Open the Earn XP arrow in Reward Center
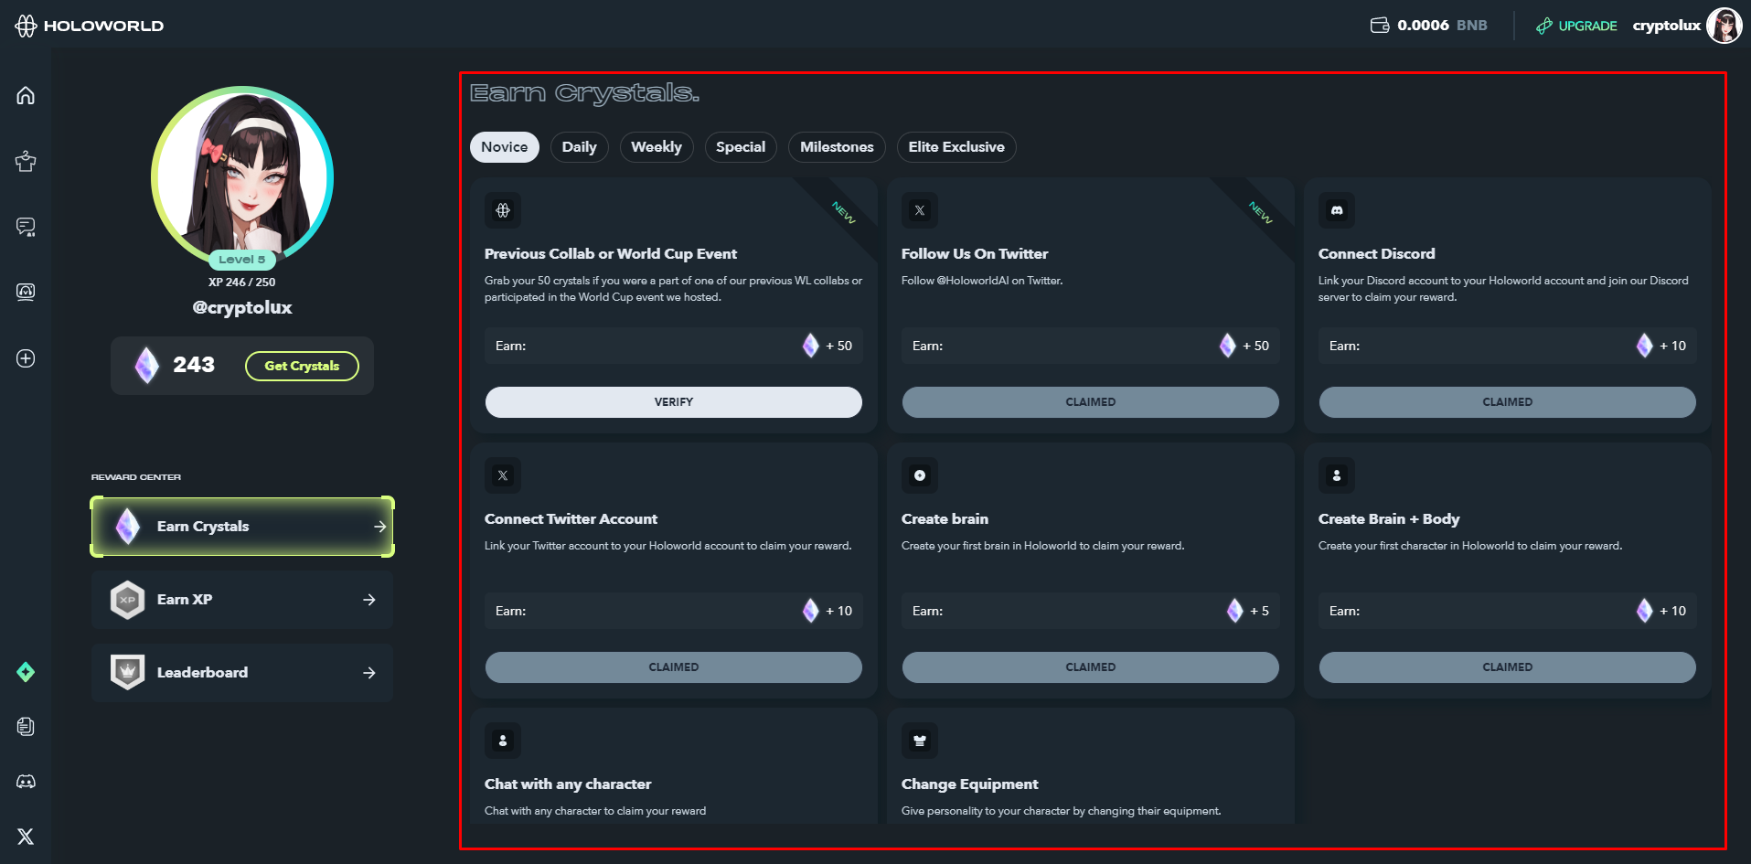This screenshot has width=1751, height=864. pos(369,600)
